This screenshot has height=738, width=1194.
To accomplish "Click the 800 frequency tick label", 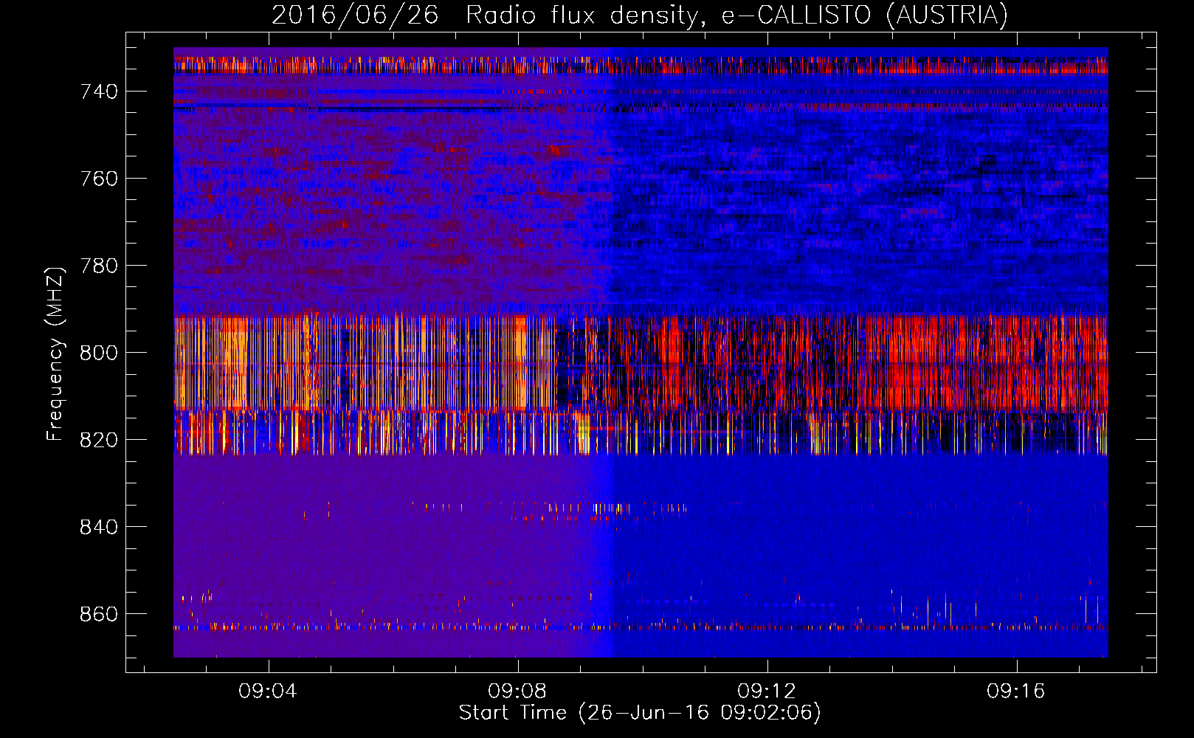I will tap(99, 353).
